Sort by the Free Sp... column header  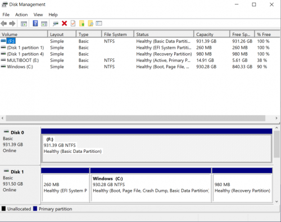point(242,34)
